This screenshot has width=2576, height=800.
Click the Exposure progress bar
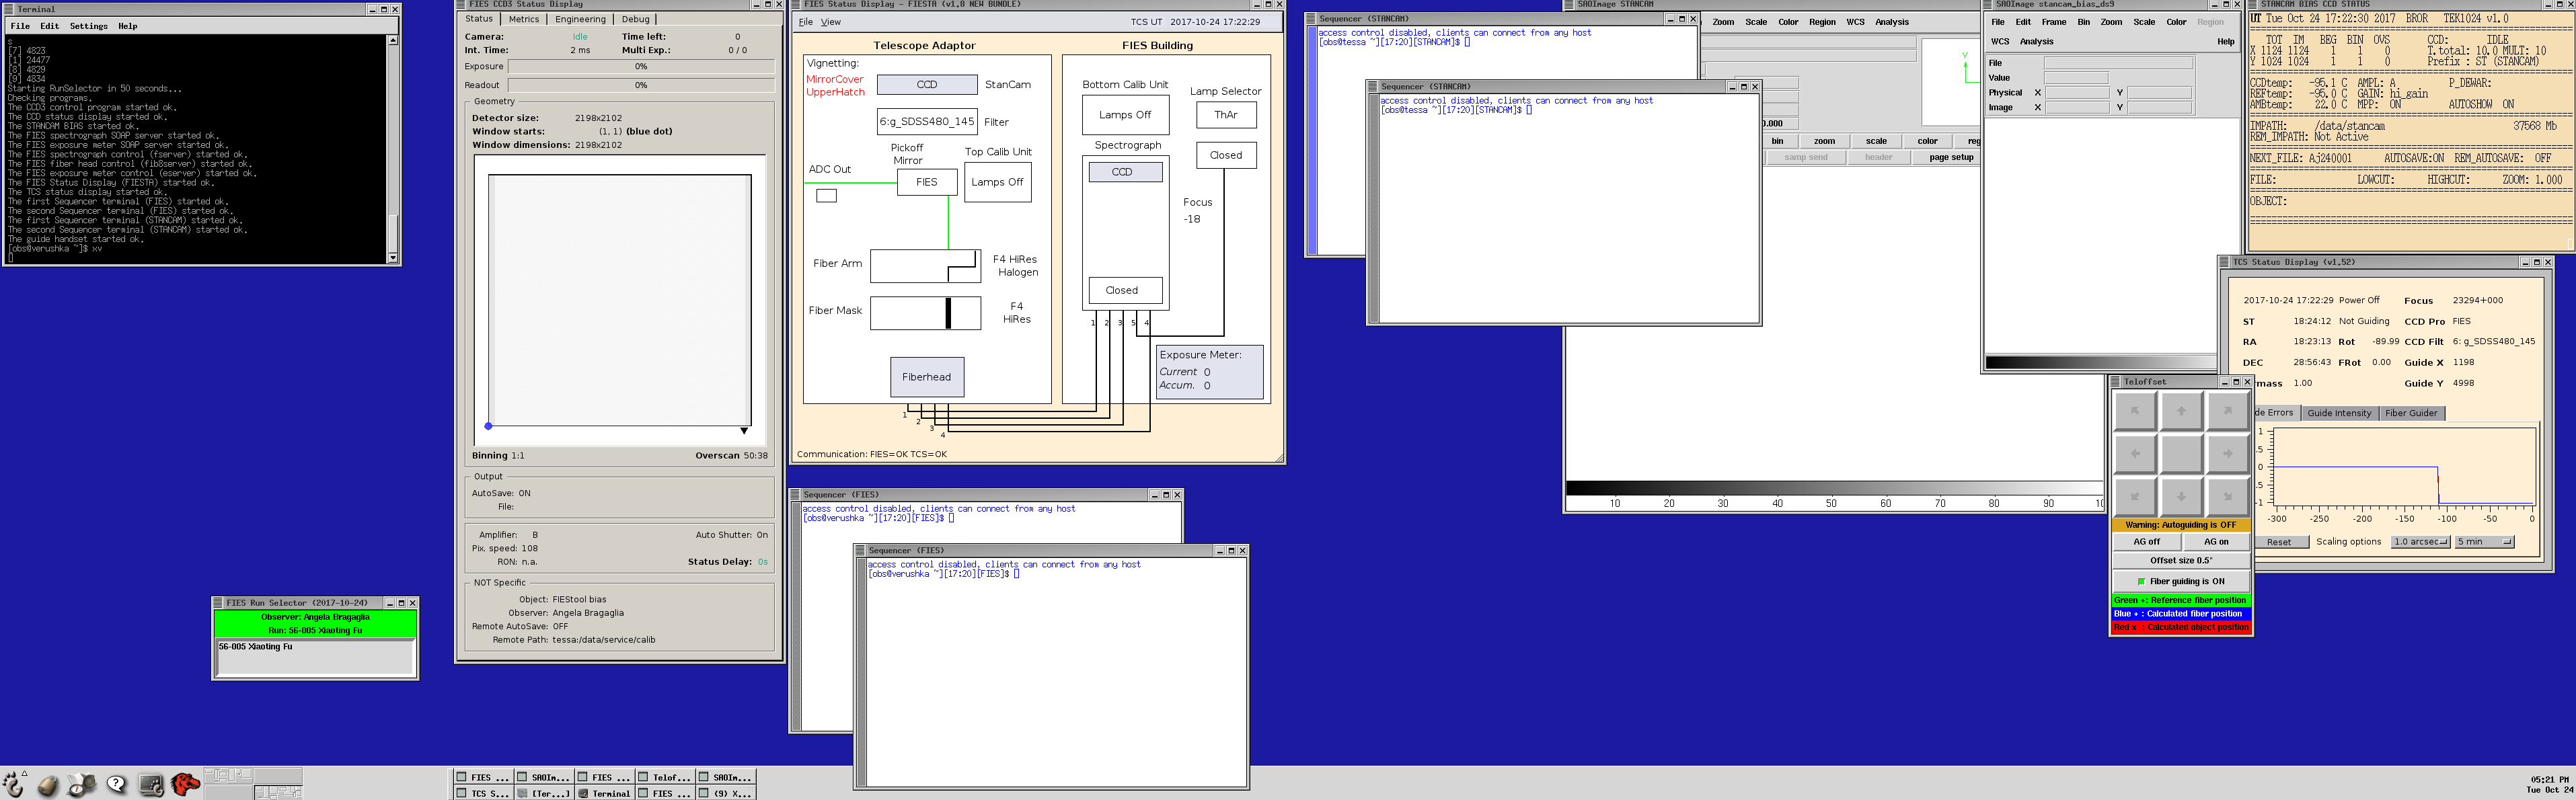[x=641, y=67]
